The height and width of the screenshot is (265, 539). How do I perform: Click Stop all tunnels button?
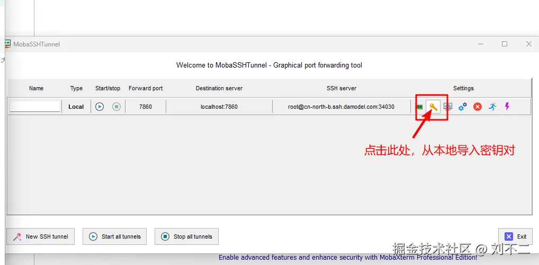(x=186, y=236)
